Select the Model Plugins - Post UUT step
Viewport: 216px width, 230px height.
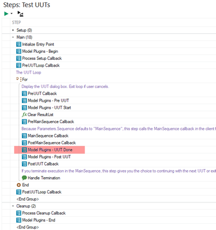(49, 157)
